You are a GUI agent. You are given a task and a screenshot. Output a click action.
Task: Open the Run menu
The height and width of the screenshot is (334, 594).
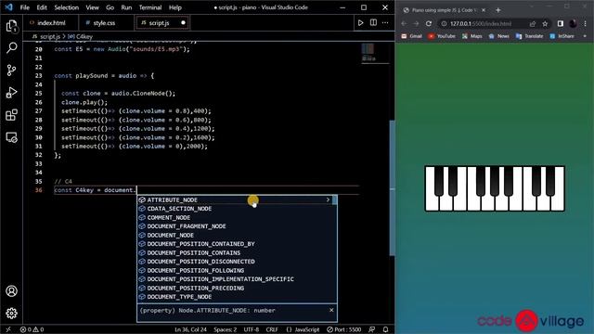(x=126, y=7)
